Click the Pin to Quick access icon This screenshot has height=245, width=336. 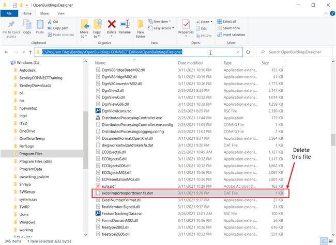(x=11, y=26)
